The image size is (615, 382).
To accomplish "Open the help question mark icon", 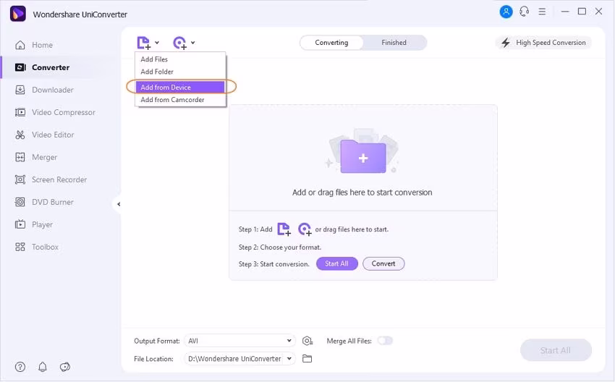I will [x=20, y=367].
